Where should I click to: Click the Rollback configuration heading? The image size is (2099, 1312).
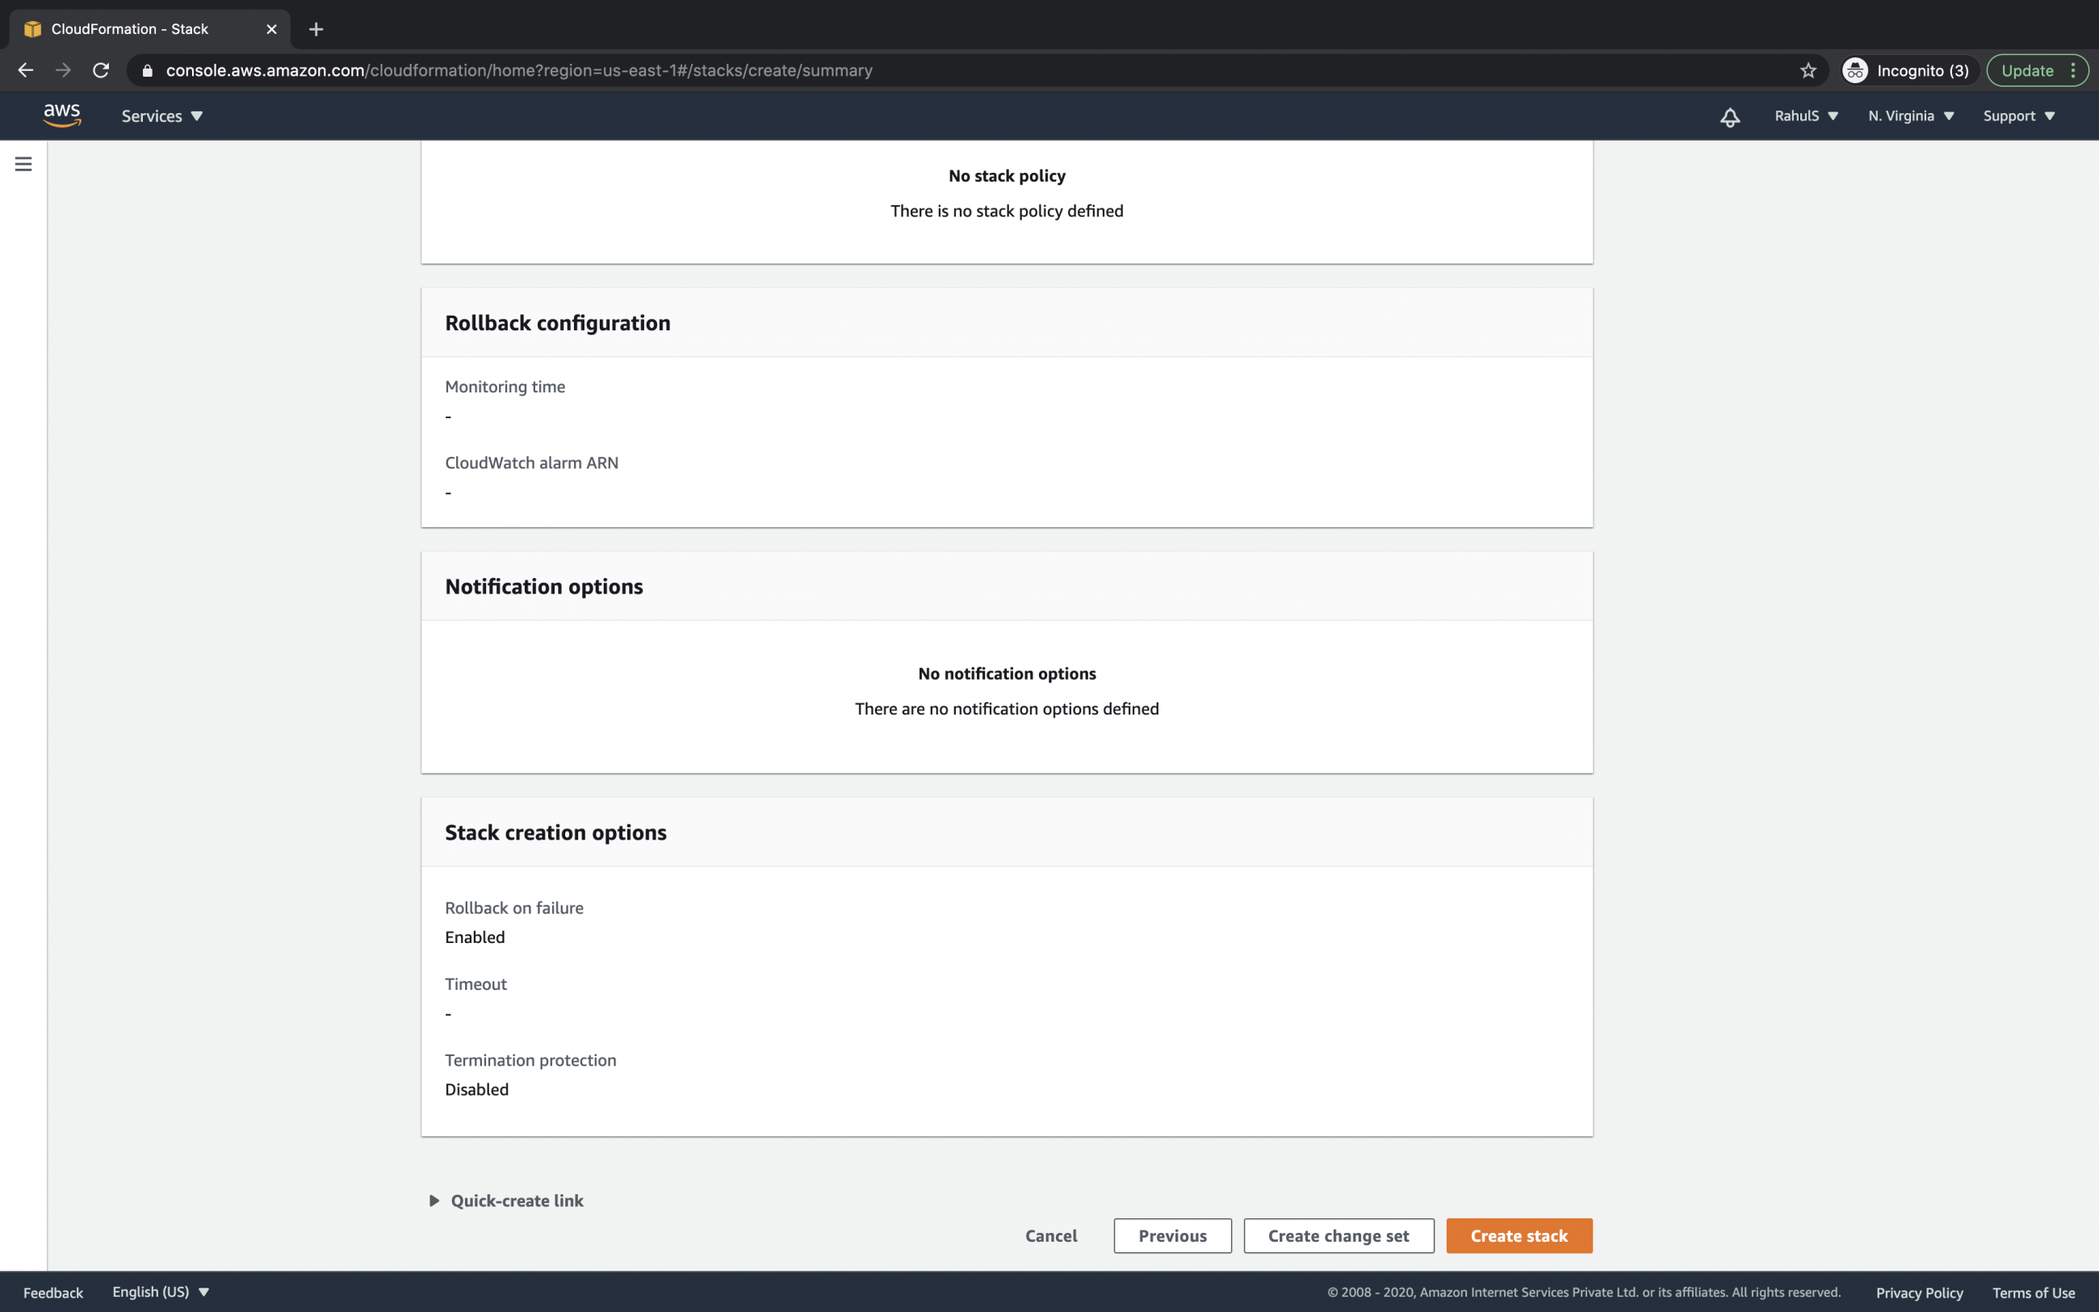click(558, 323)
